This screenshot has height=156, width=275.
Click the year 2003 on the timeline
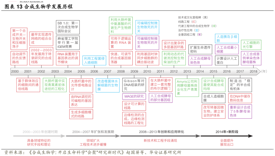click(x=55, y=71)
